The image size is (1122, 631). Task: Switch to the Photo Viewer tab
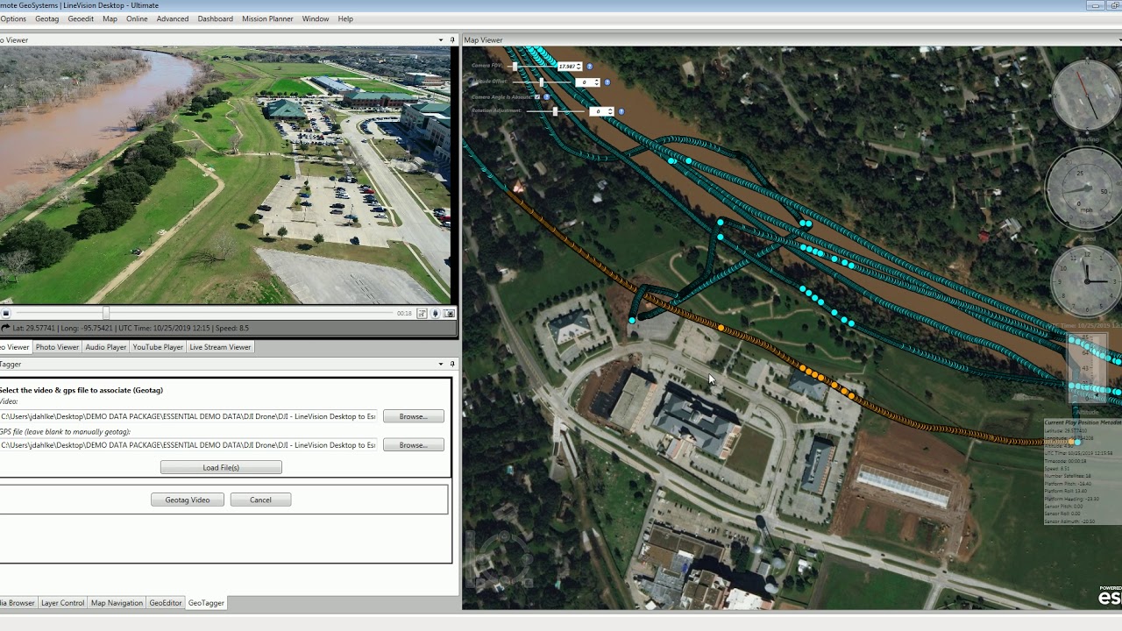(57, 347)
